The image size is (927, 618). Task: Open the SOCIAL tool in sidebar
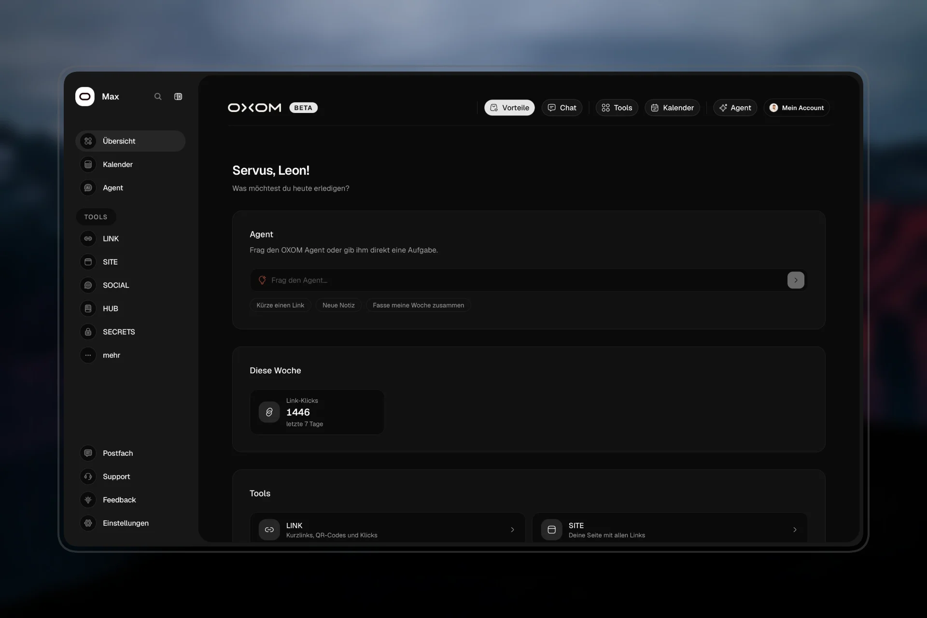tap(130, 285)
